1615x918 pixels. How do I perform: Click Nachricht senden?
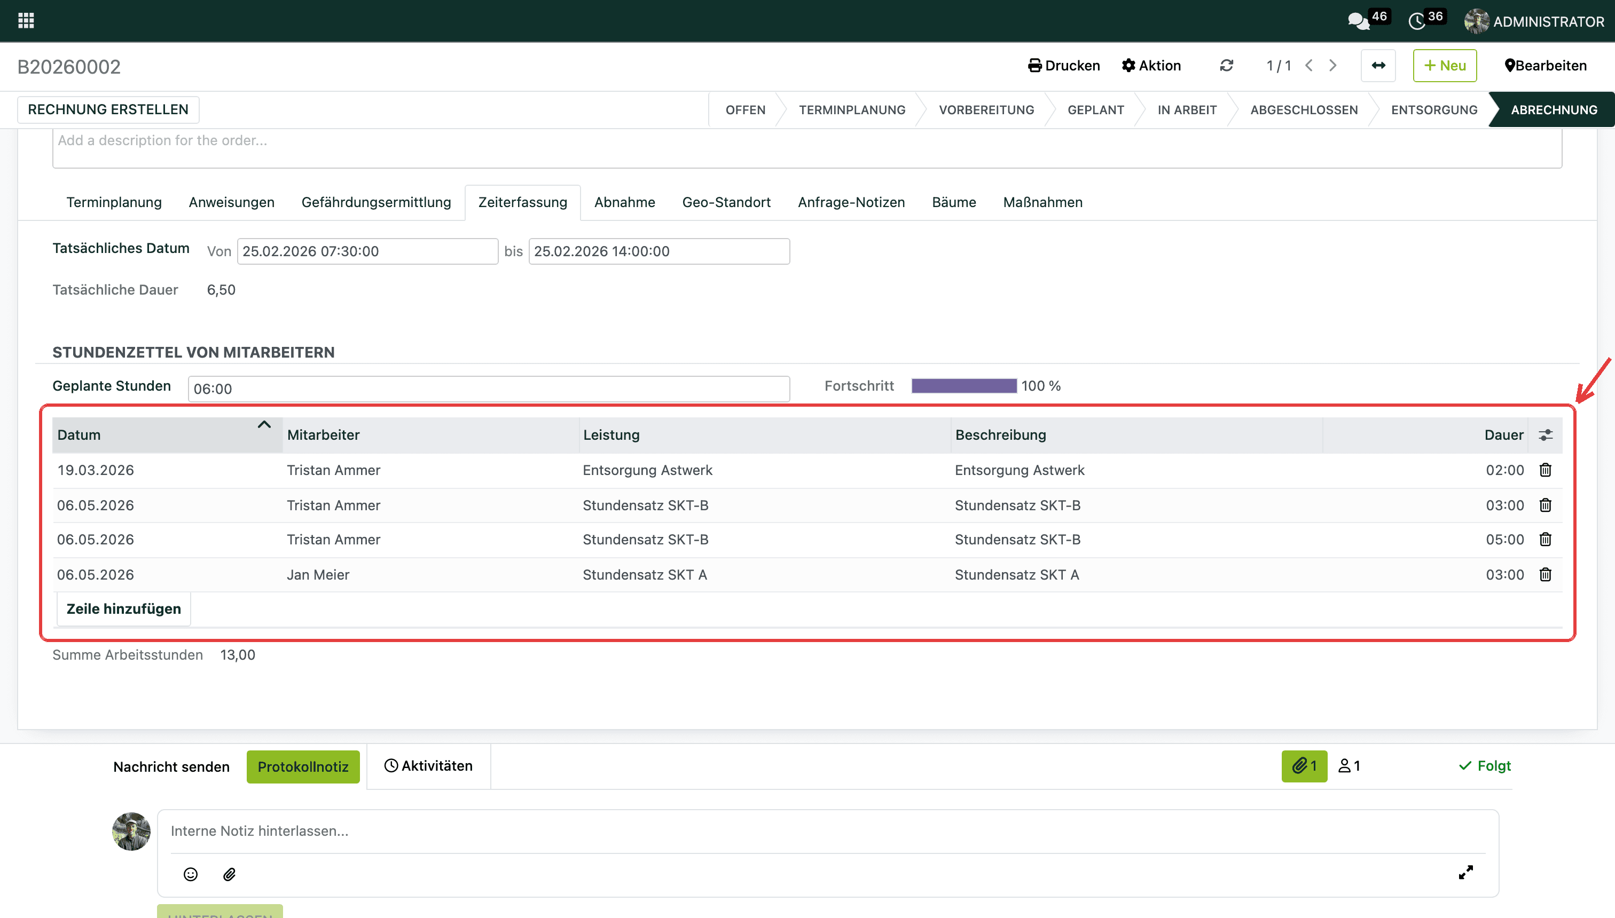[171, 766]
